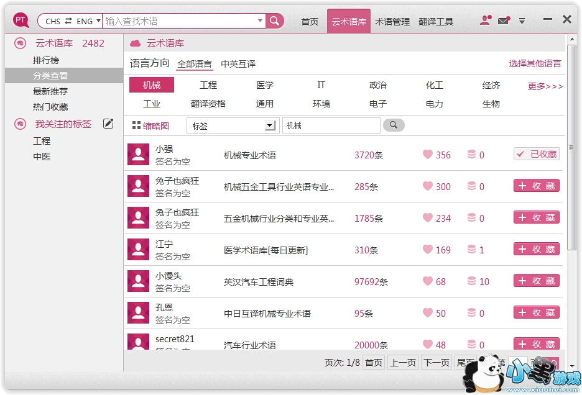Image resolution: width=582 pixels, height=395 pixels.
Task: Click avatar of user 孔恩
Action: click(138, 312)
